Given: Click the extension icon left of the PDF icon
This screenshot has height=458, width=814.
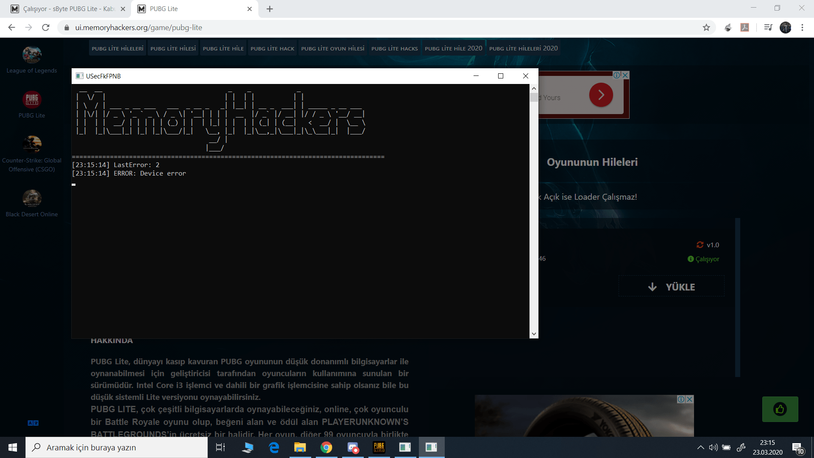Looking at the screenshot, I should 728,28.
